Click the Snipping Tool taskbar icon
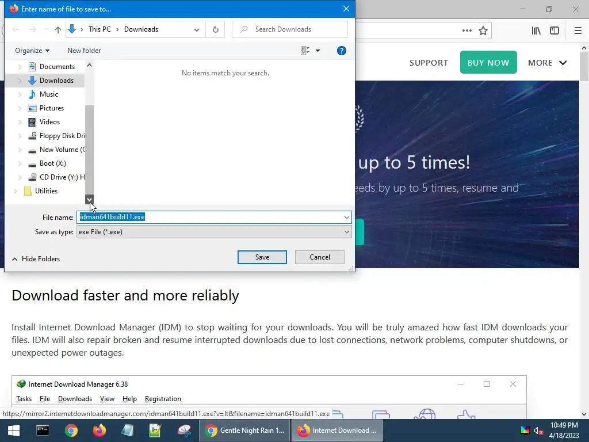The width and height of the screenshot is (589, 442). 184,430
